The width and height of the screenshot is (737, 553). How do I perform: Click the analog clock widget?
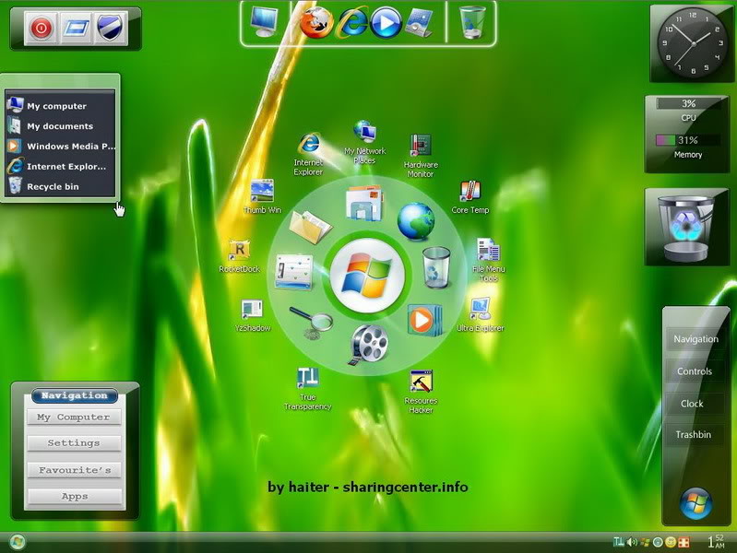(693, 42)
